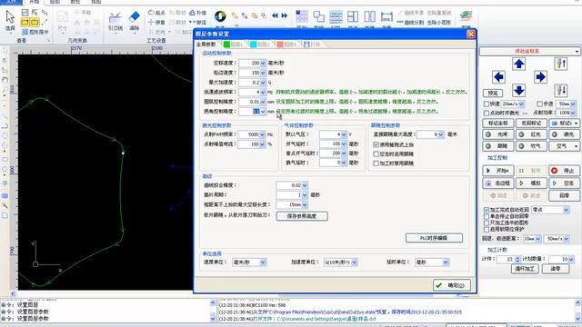Select the hand pan tool in left toolbar
Screen dimensions: 582x327
(5, 80)
